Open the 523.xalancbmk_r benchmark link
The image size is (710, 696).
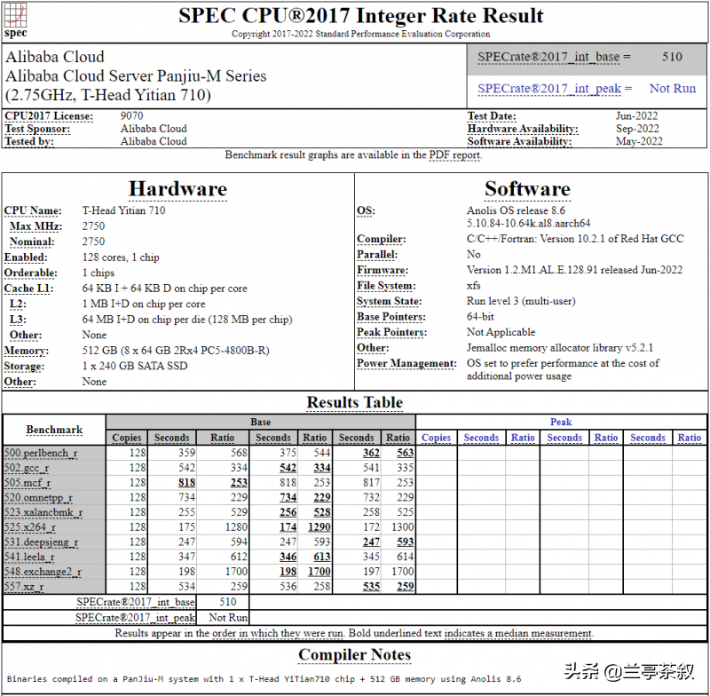coord(42,512)
